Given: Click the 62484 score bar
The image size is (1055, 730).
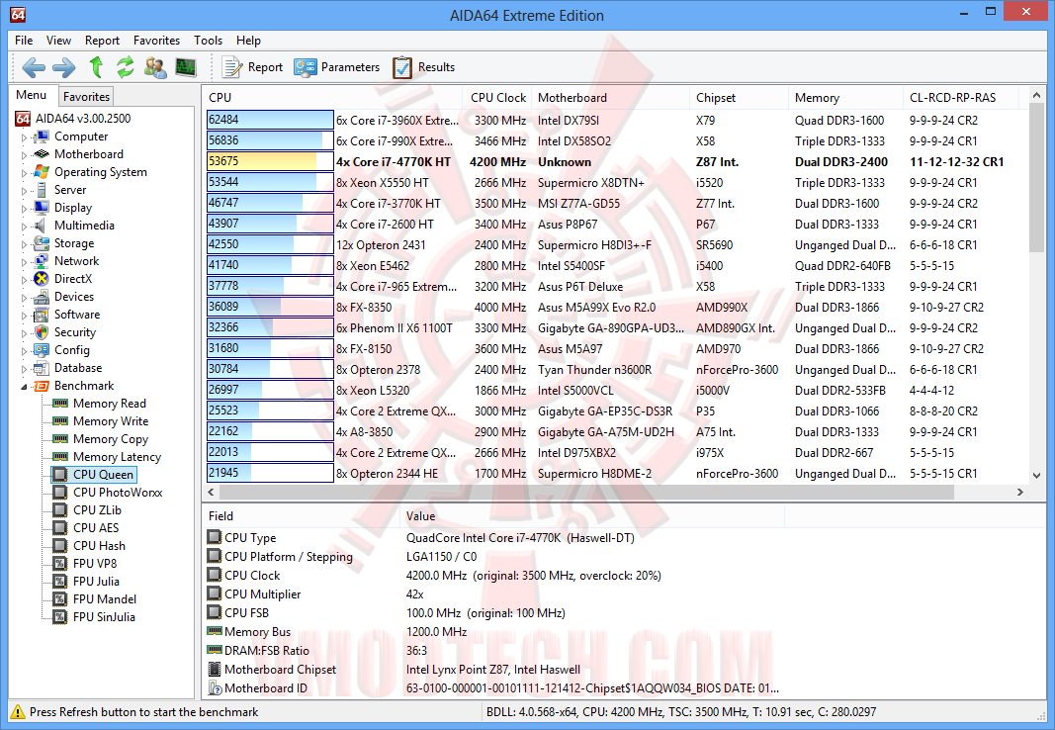Looking at the screenshot, I should tap(270, 120).
